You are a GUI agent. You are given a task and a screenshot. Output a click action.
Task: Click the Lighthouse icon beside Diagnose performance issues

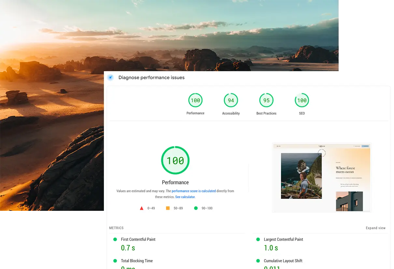[x=110, y=78]
